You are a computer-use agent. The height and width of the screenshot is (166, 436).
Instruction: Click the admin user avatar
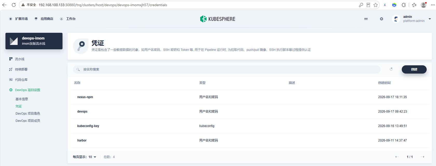(x=396, y=19)
